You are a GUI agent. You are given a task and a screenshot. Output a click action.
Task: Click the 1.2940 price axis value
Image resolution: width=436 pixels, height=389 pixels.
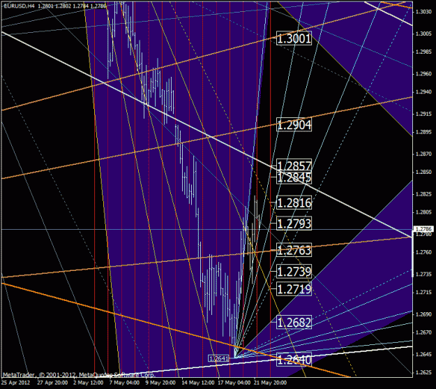(423, 92)
